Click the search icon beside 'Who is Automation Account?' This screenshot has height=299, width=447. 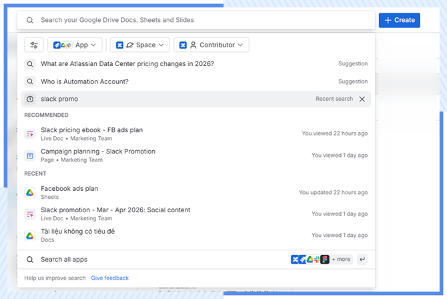click(x=30, y=81)
